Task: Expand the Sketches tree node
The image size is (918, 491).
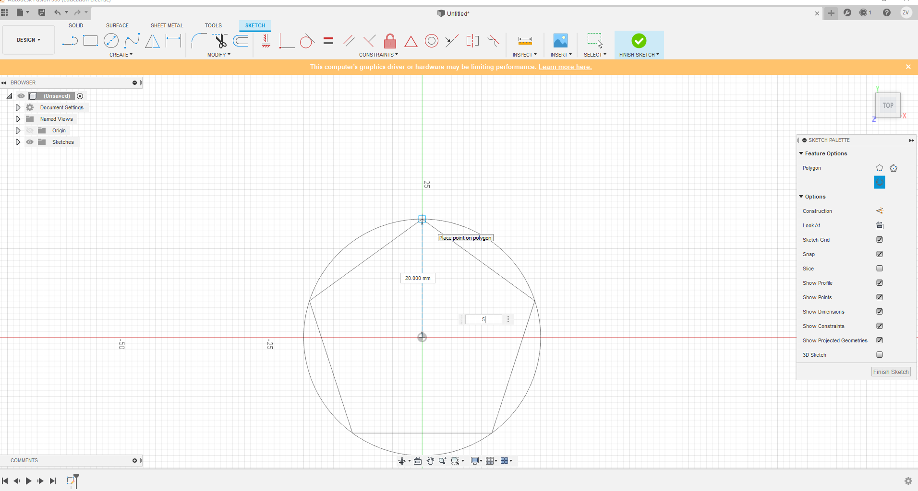Action: 18,142
